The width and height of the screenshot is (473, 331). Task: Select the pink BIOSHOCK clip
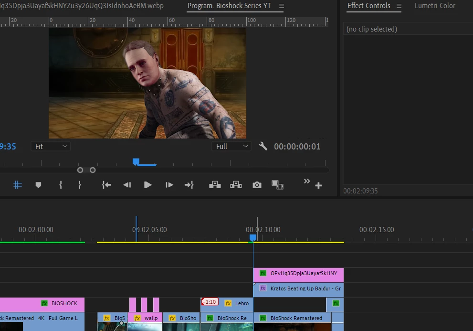[42, 304]
